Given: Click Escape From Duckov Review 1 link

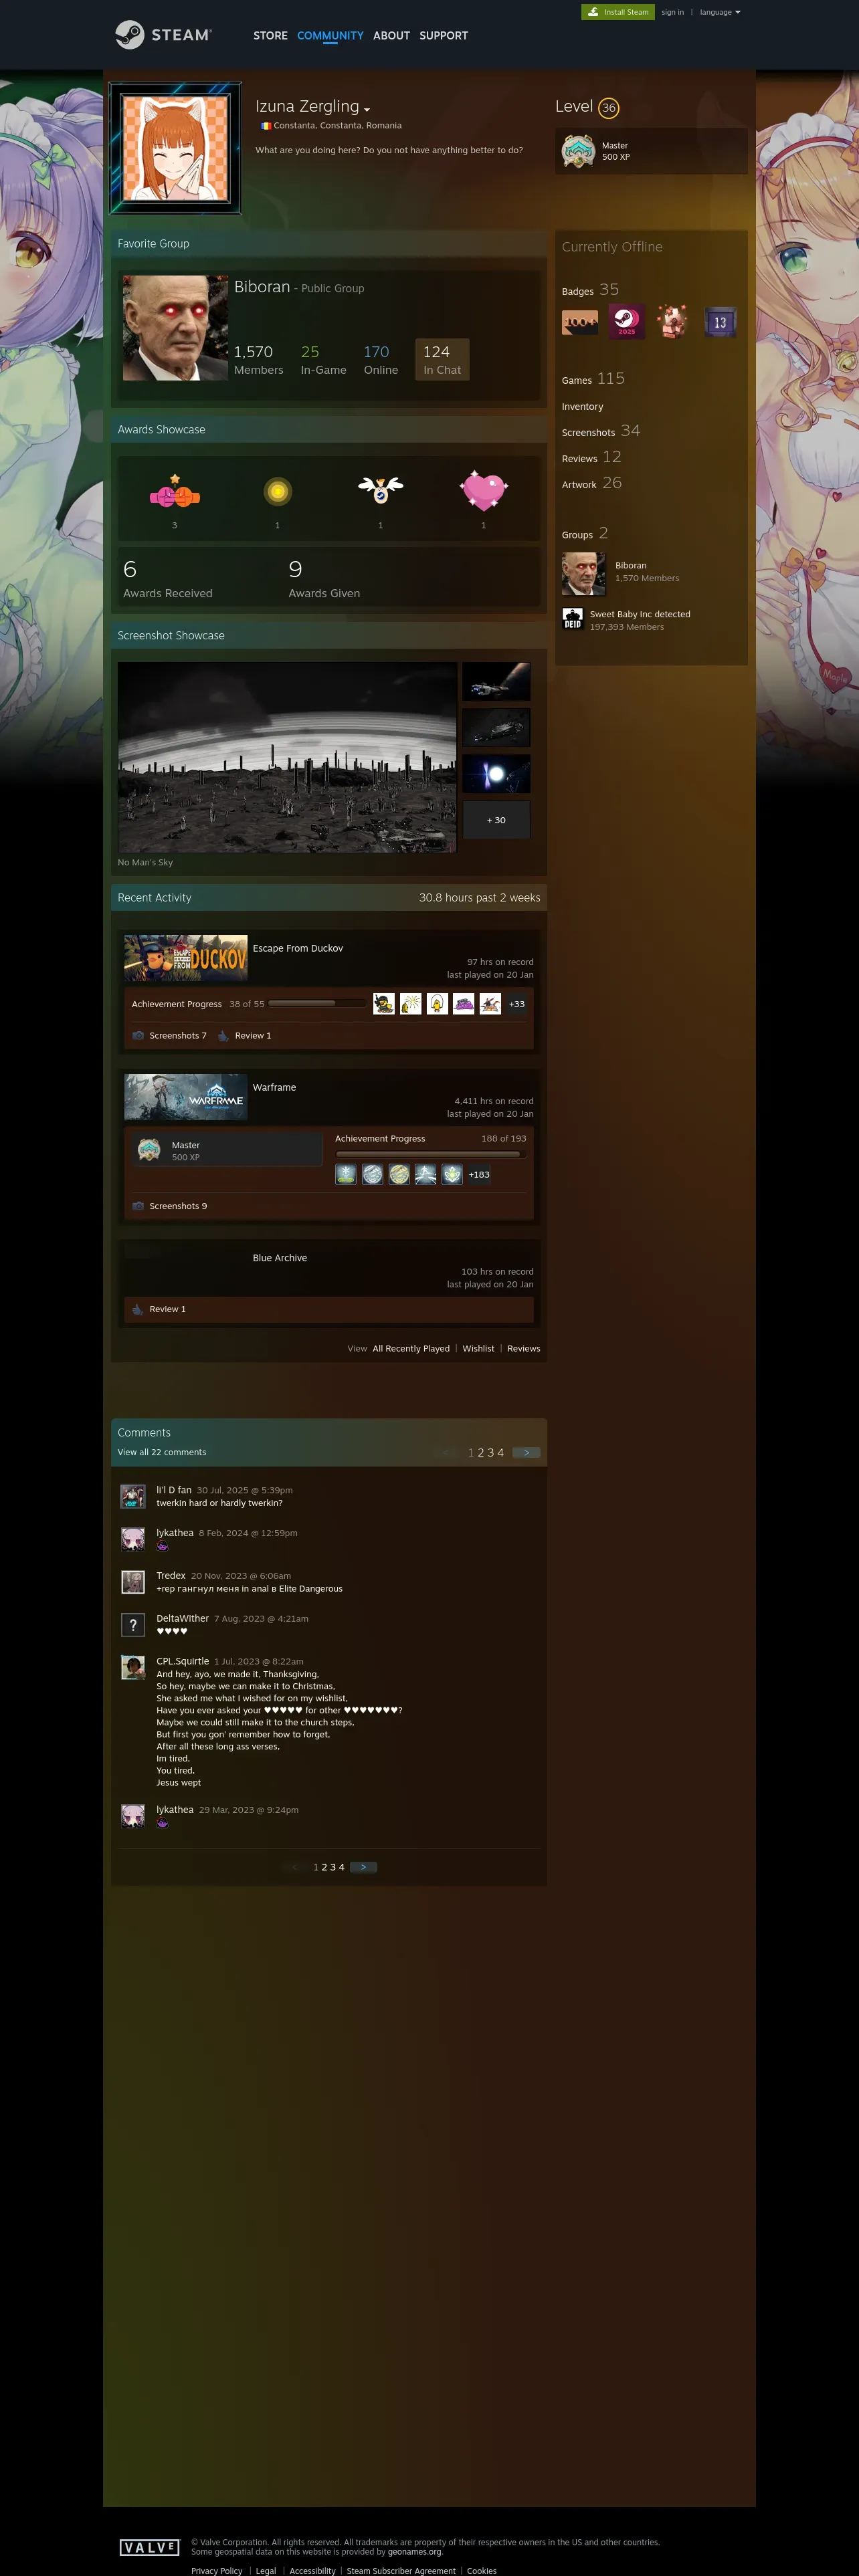Looking at the screenshot, I should tap(253, 1036).
